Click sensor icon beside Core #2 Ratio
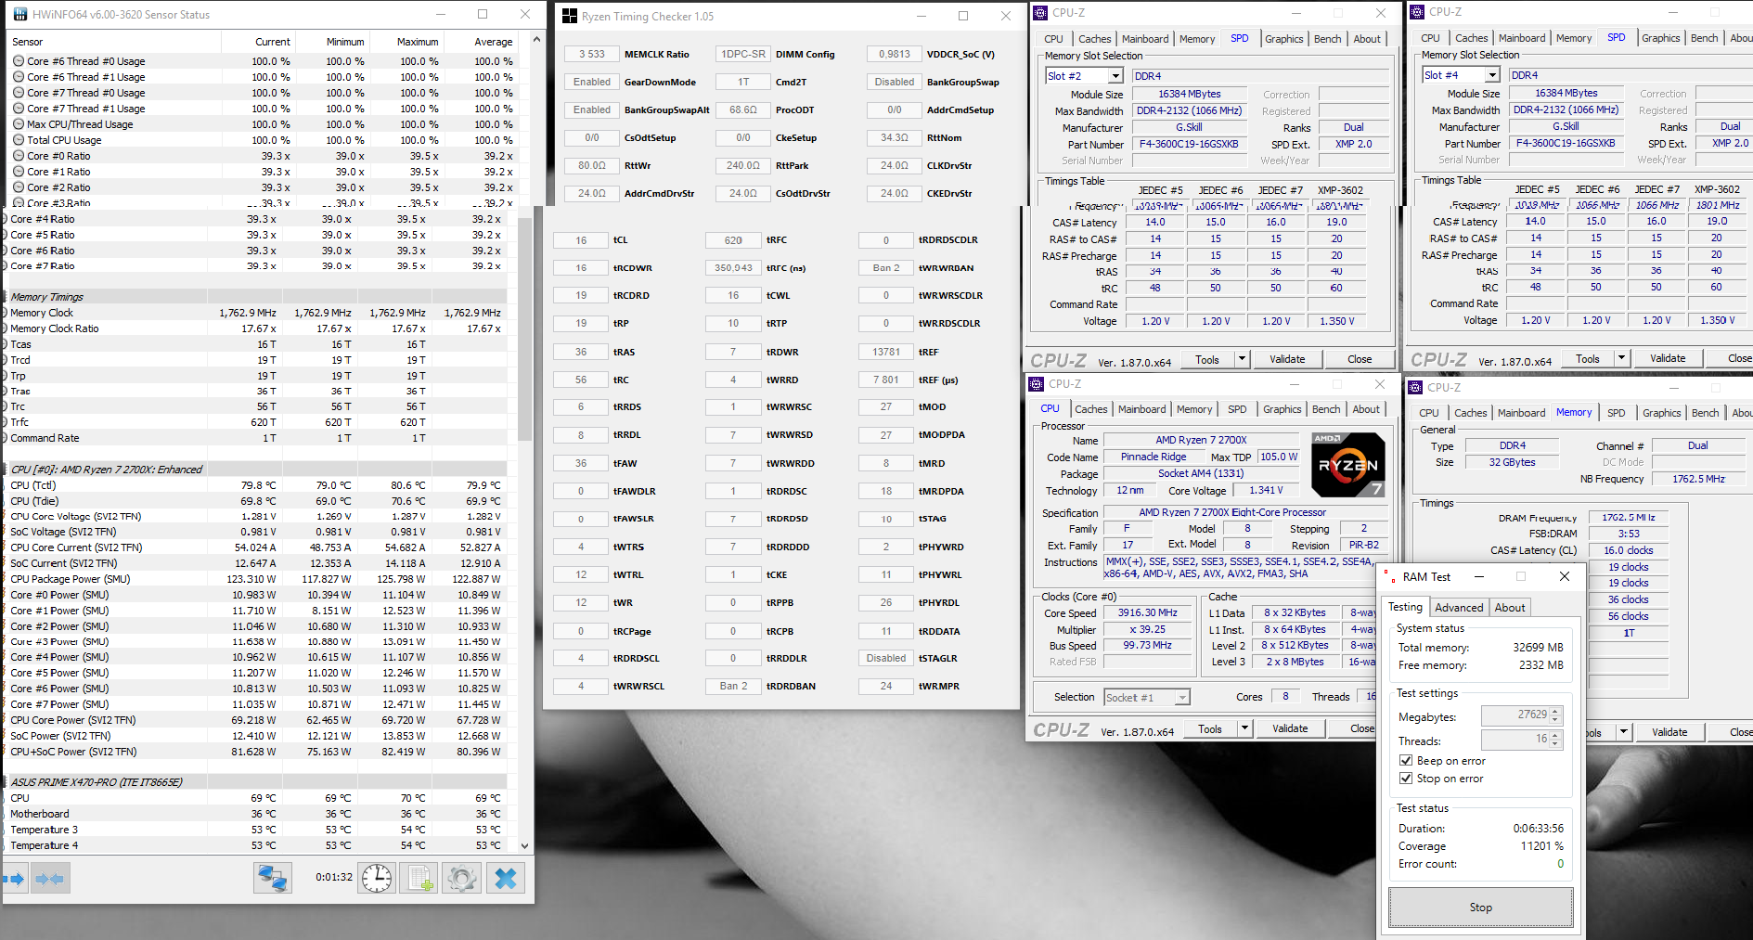The width and height of the screenshot is (1753, 940). click(x=19, y=187)
